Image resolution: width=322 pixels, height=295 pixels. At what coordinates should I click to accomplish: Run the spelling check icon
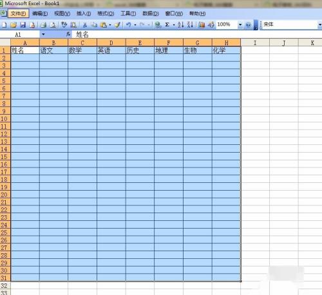coord(64,25)
